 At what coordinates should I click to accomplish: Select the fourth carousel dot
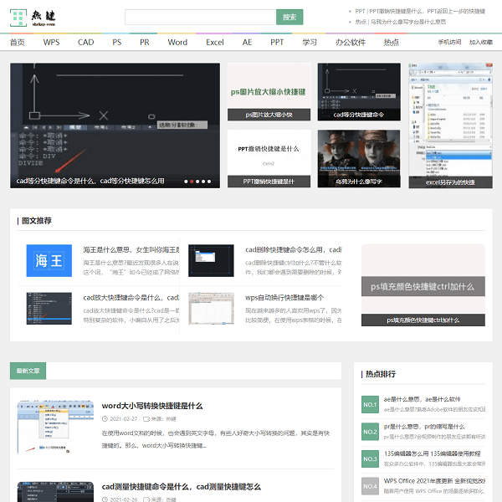(x=203, y=182)
